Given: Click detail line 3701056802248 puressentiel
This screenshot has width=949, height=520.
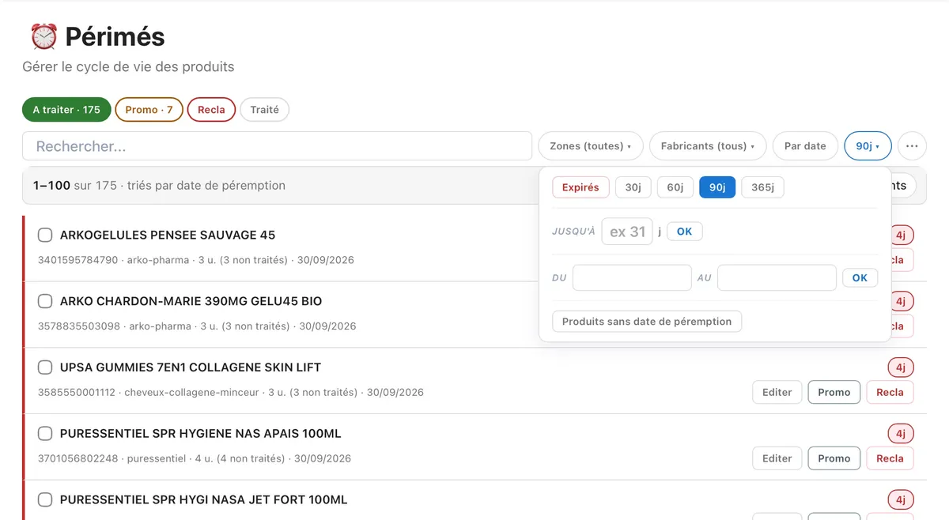Looking at the screenshot, I should 195,458.
